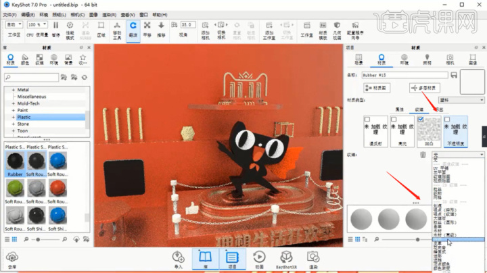Enable the Diffuse (漫反射) texture checkbox
Image resolution: width=487 pixels, height=273 pixels.
pyautogui.click(x=367, y=120)
